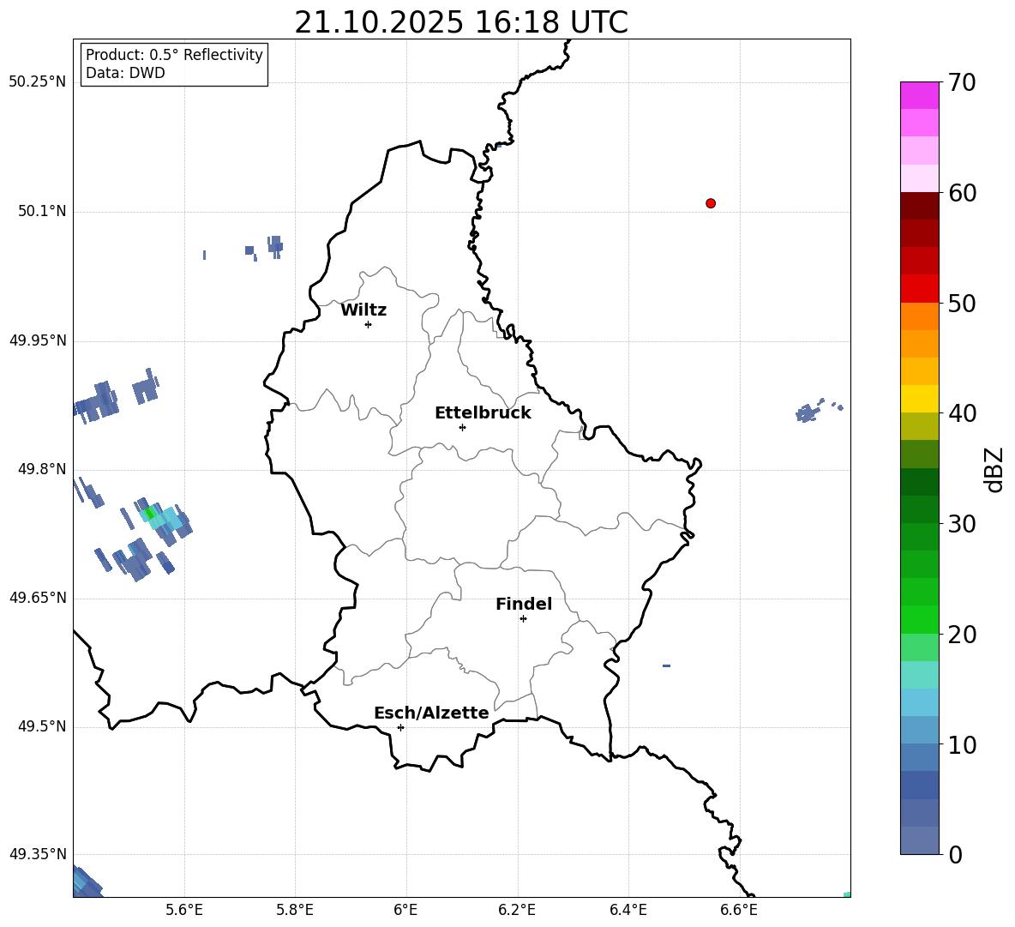Select the Wiltz city label
This screenshot has height=927, width=1015.
363,310
